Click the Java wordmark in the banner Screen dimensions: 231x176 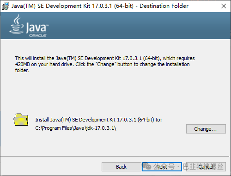[37, 28]
